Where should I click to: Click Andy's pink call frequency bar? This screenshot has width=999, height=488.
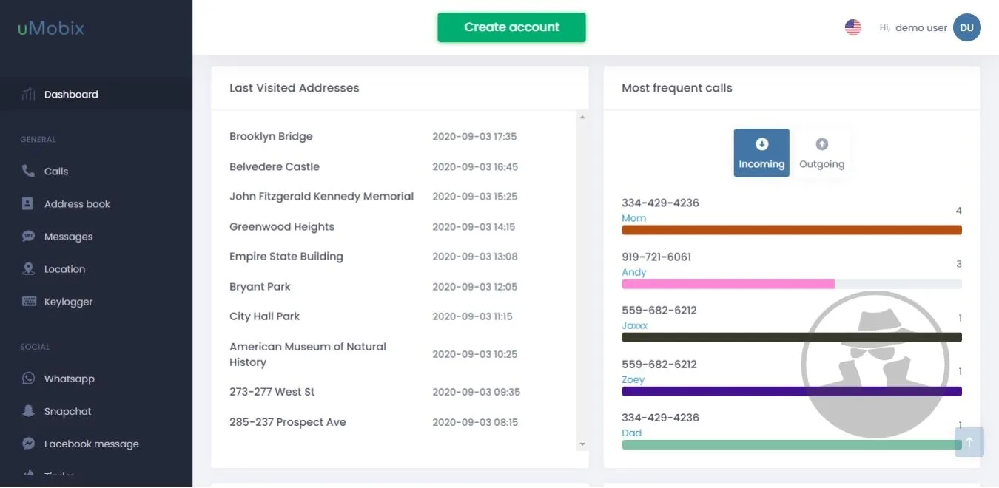(728, 284)
